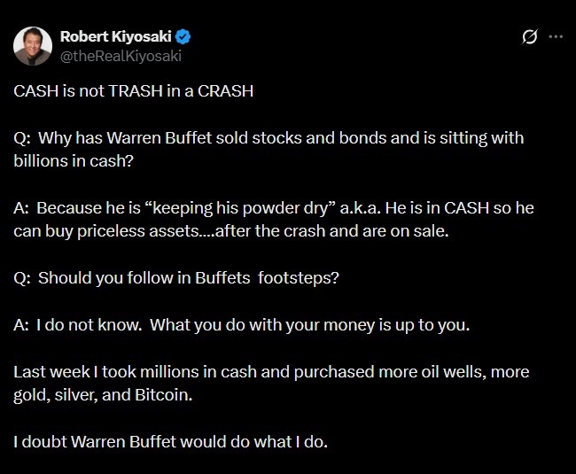This screenshot has width=576, height=474.
Task: Open the three-dot more options menu
Action: 556,37
